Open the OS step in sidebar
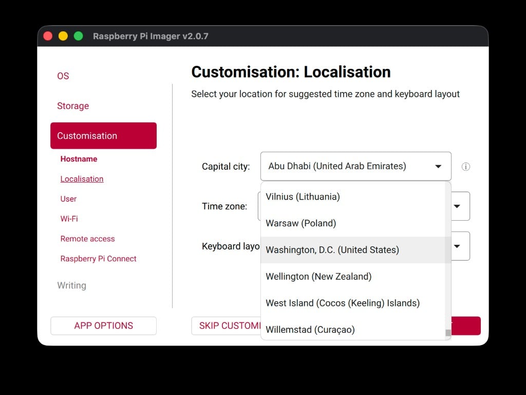This screenshot has height=395, width=526. [x=63, y=76]
